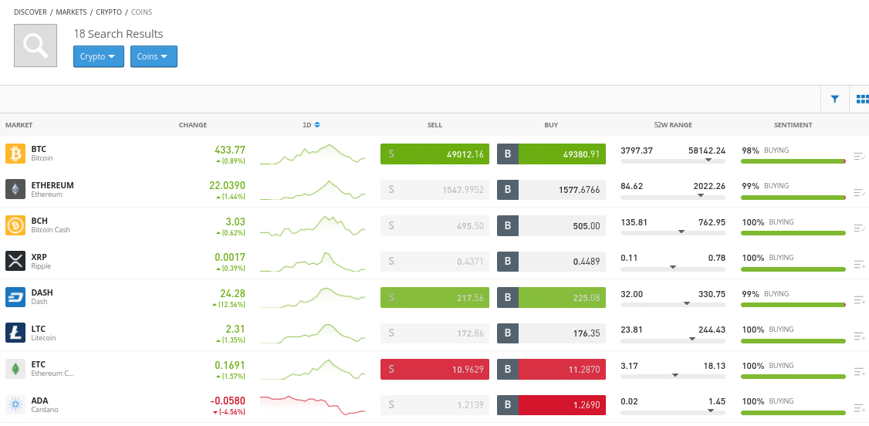Buy Ethereum at 1577.6766
869x426 pixels.
(x=552, y=189)
